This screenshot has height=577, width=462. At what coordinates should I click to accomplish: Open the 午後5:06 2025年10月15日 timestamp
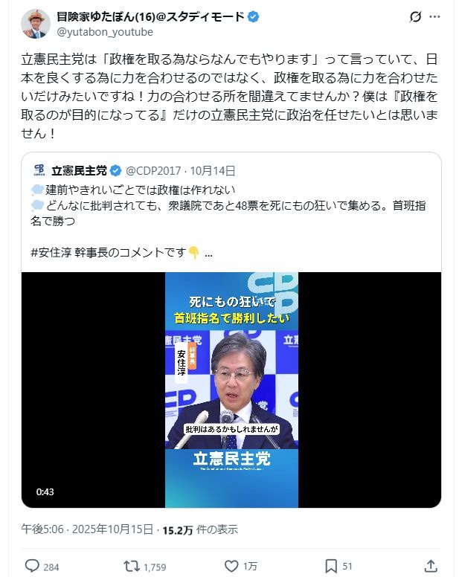(x=87, y=529)
